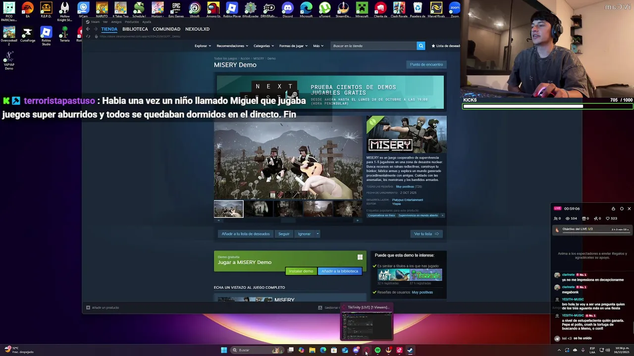Open the Amigos menu in Steam

[116, 22]
